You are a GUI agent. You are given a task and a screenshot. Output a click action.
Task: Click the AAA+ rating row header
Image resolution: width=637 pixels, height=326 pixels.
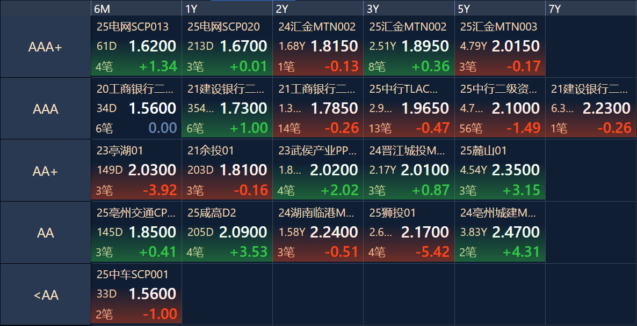coord(46,47)
